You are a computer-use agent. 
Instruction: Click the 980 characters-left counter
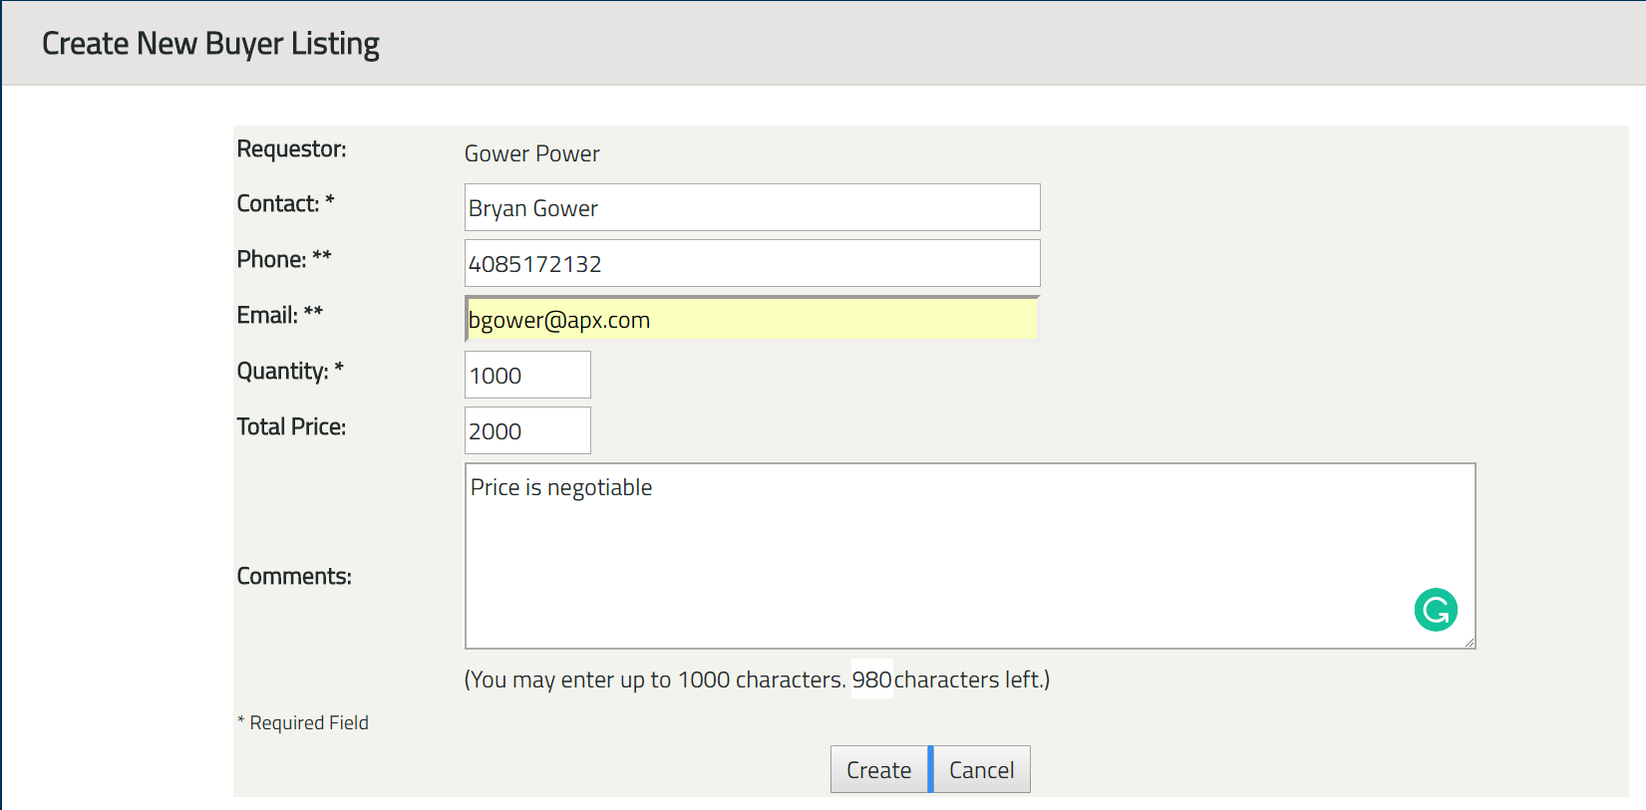click(x=871, y=679)
